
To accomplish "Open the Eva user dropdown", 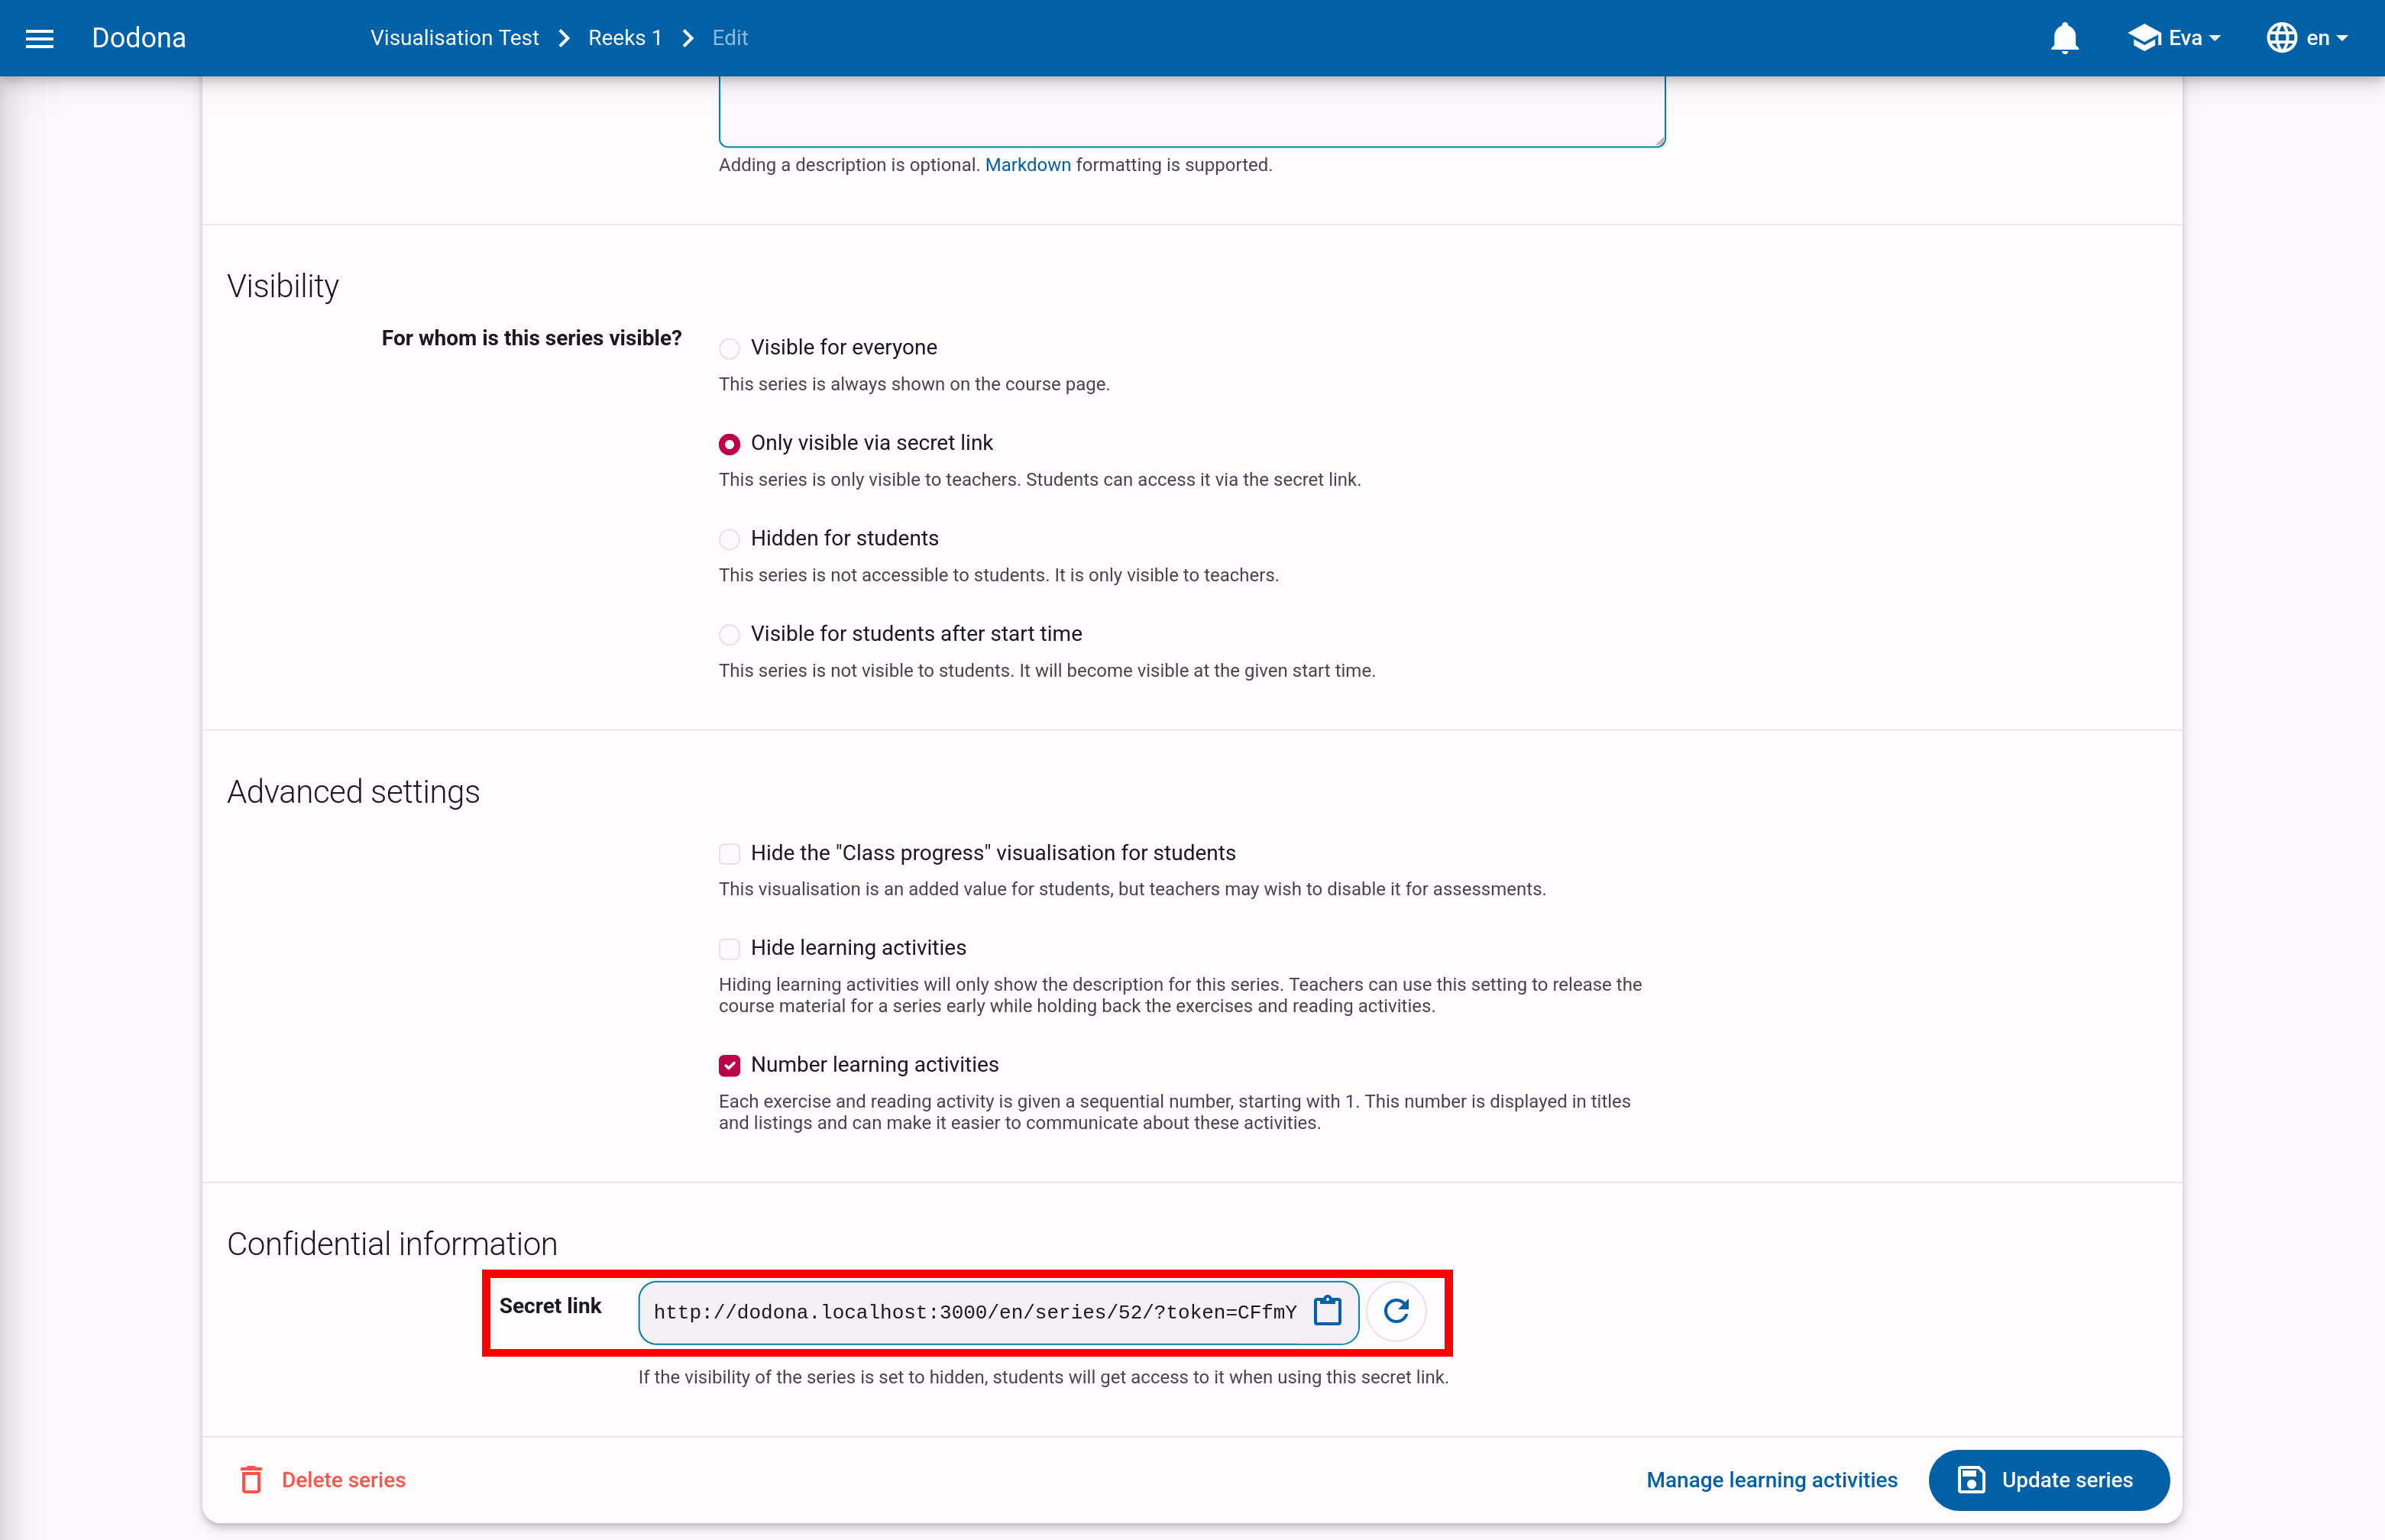I will pos(2175,38).
